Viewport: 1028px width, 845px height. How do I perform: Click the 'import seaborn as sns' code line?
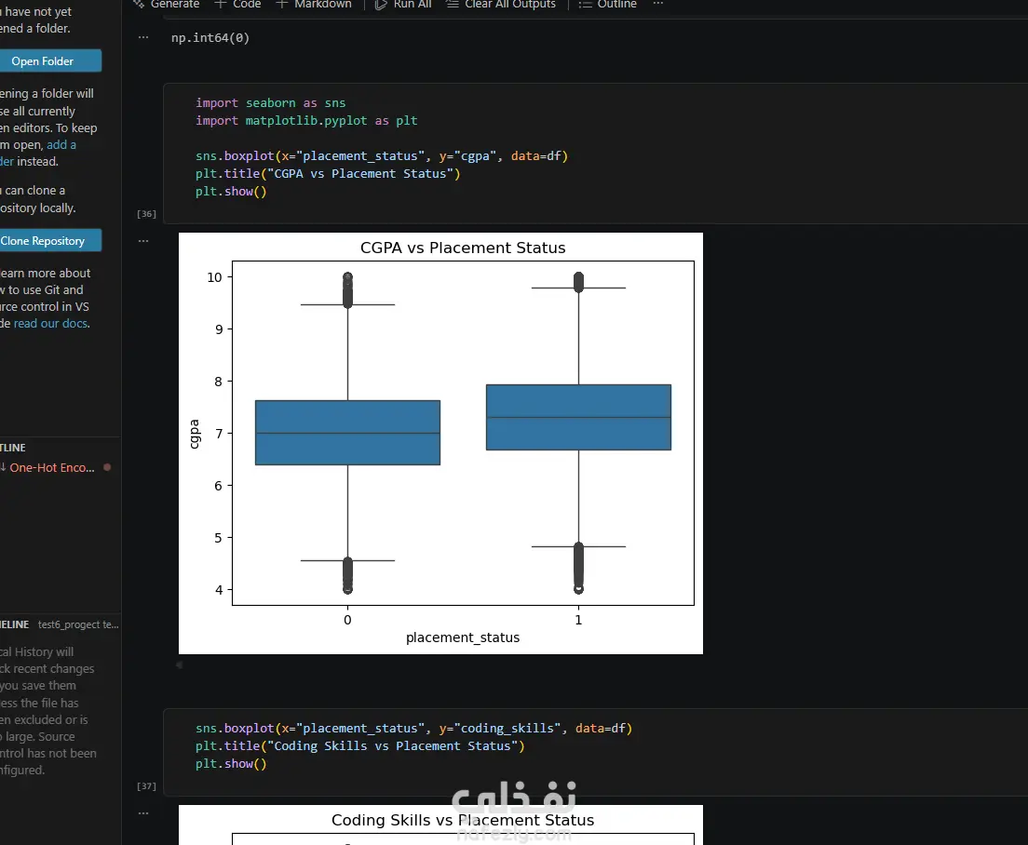270,103
